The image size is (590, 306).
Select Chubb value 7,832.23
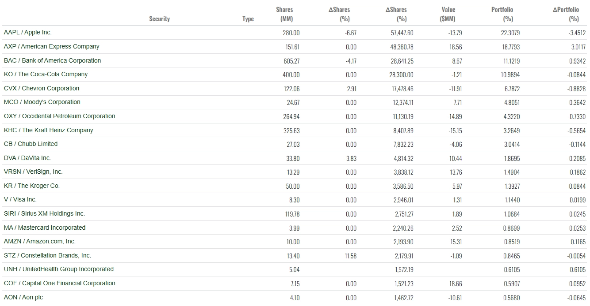click(x=404, y=145)
